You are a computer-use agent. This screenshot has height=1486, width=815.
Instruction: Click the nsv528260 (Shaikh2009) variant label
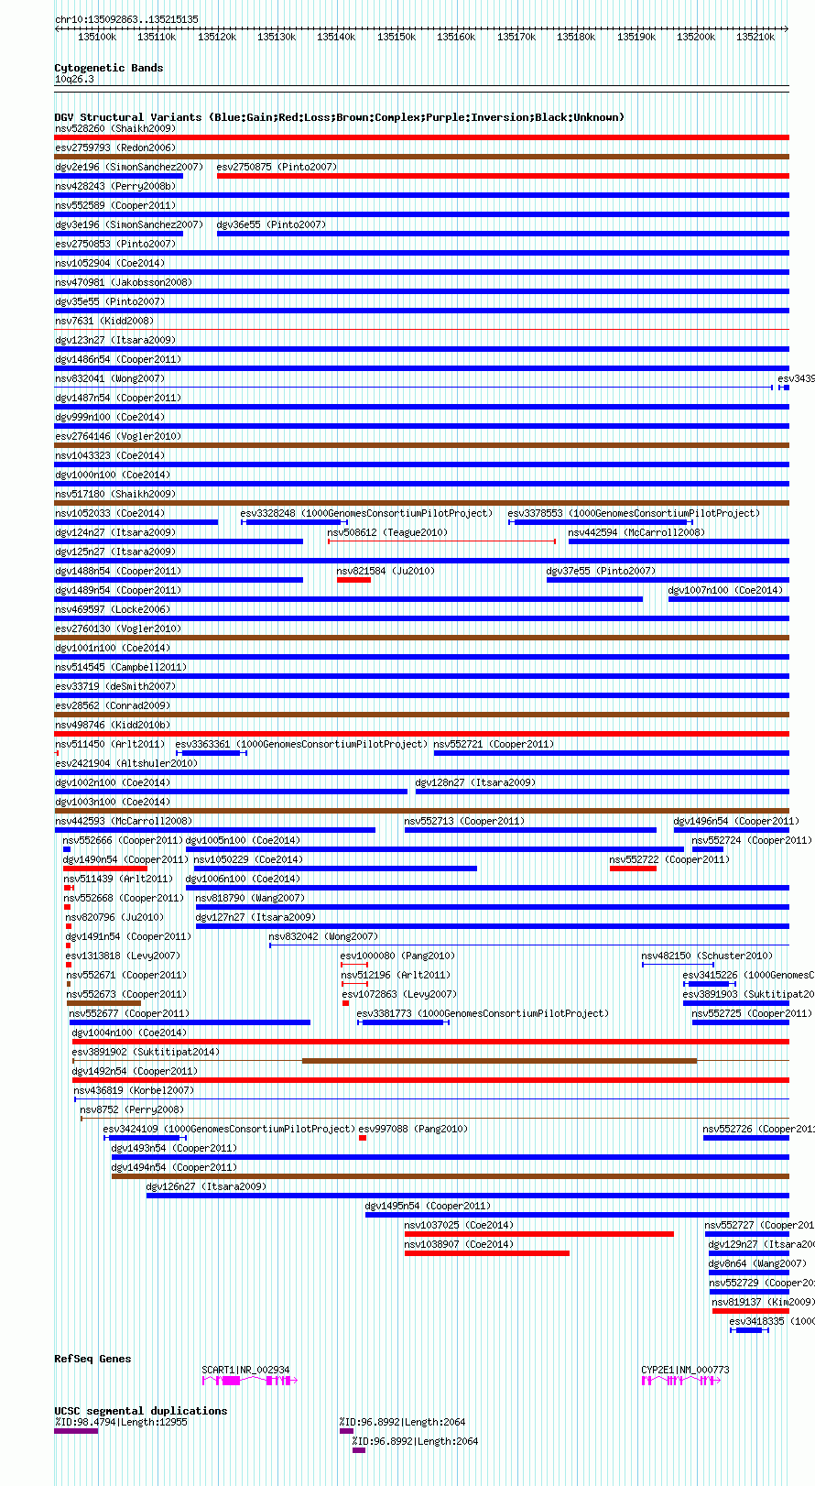pyautogui.click(x=115, y=128)
